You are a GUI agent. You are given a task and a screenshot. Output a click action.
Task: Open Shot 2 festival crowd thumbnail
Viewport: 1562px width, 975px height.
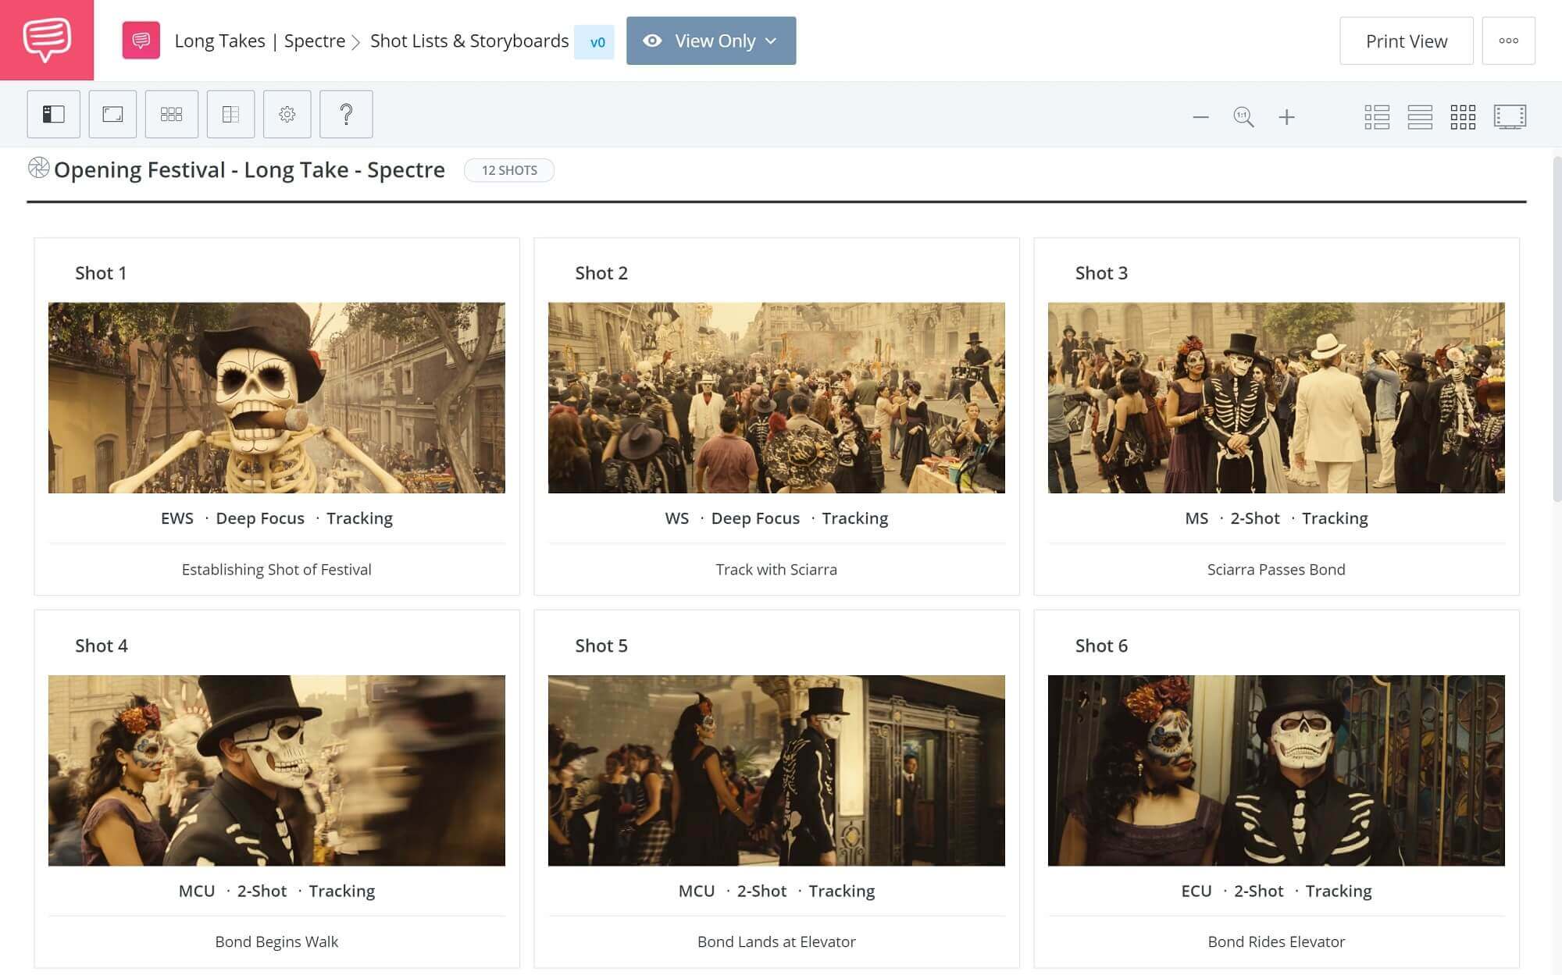776,397
